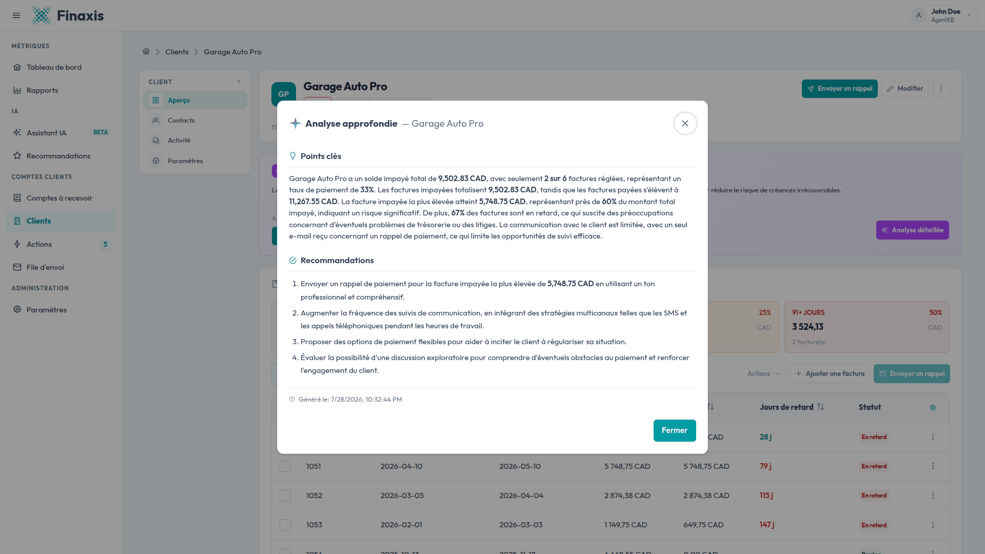Open Actions in sidebar

click(x=61, y=244)
